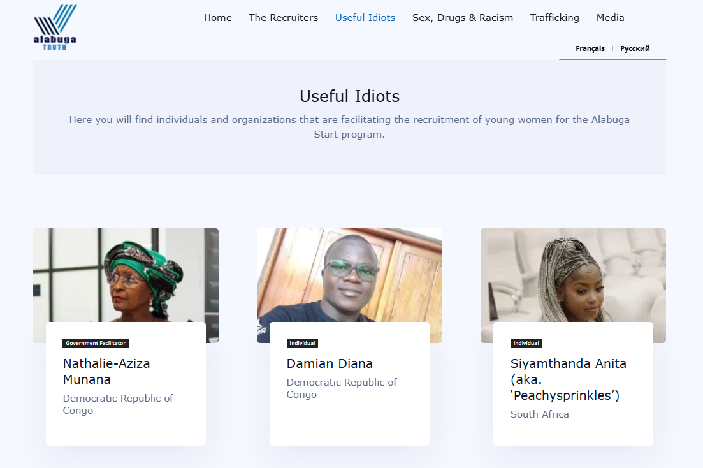Select the Useful Idiots nav item
Screen dimensions: 703x468
(x=365, y=18)
